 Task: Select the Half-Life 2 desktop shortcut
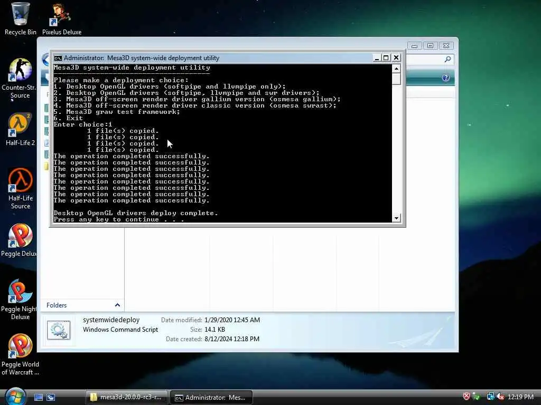coord(20,129)
